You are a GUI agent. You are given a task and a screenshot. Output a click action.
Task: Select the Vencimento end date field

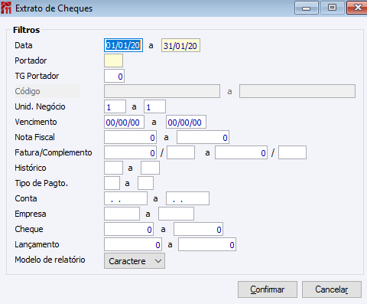tap(186, 122)
